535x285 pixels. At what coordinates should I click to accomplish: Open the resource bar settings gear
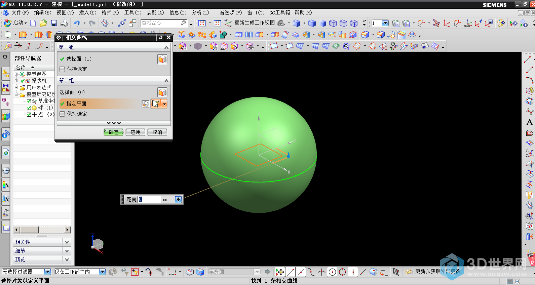point(5,57)
